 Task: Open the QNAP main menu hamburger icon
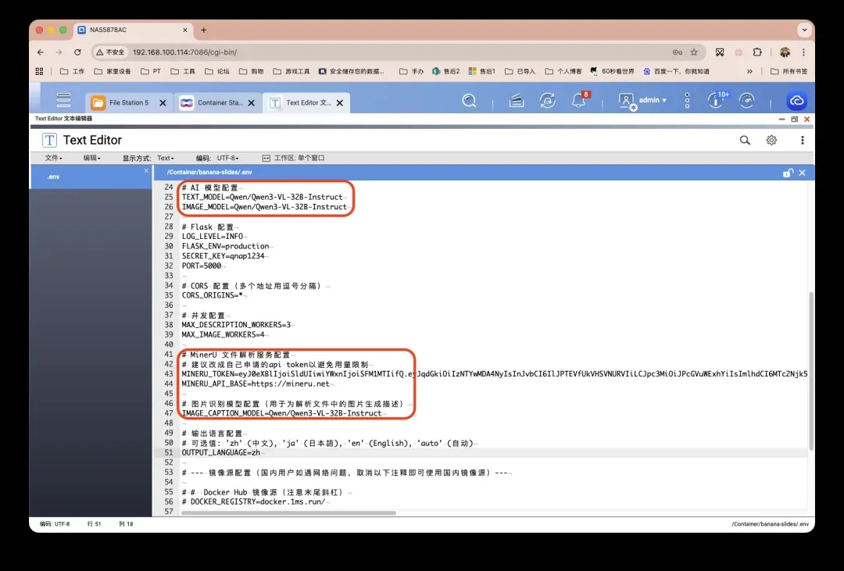pyautogui.click(x=63, y=101)
